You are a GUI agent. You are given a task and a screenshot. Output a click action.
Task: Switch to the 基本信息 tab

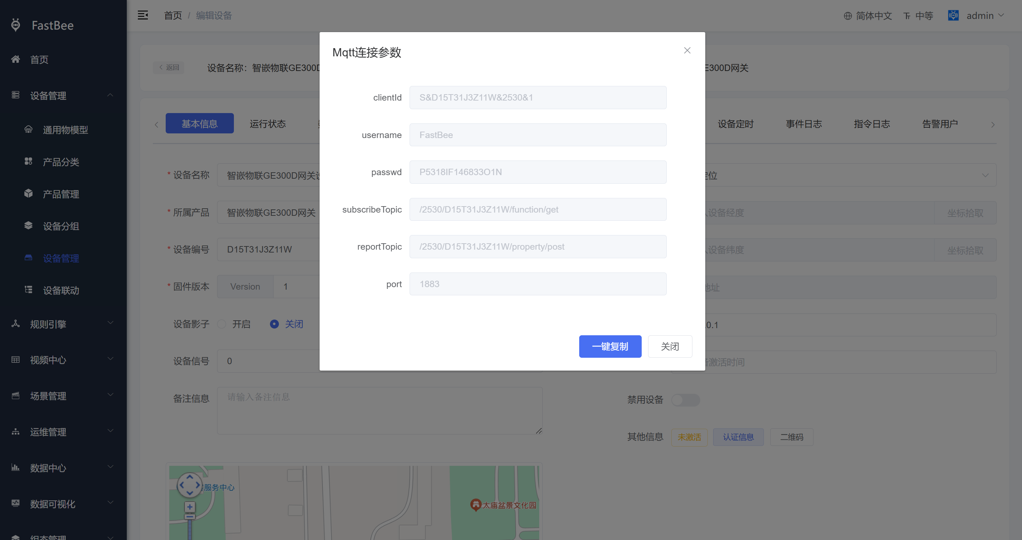200,124
